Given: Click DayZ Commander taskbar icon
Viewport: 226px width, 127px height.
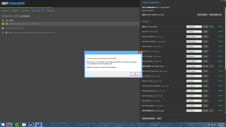Looking at the screenshot, I should [38, 125].
